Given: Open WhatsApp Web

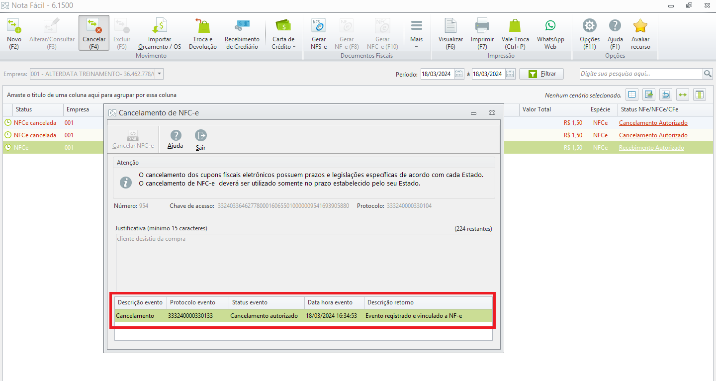Looking at the screenshot, I should [550, 33].
